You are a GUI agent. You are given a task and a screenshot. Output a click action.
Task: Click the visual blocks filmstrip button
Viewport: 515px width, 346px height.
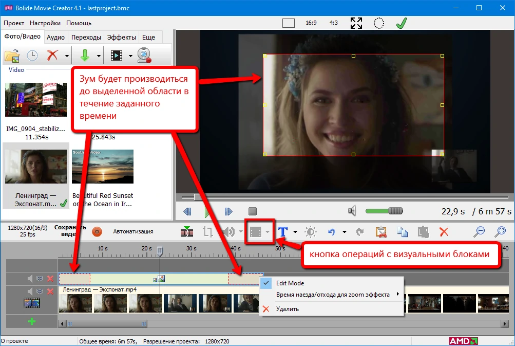coord(256,232)
